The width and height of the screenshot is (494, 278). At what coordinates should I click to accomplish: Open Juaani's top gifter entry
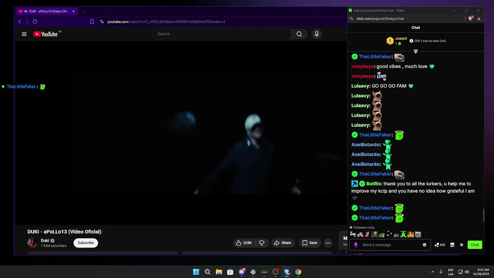point(397,41)
